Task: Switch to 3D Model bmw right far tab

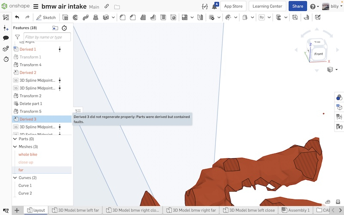Action: tap(191, 210)
